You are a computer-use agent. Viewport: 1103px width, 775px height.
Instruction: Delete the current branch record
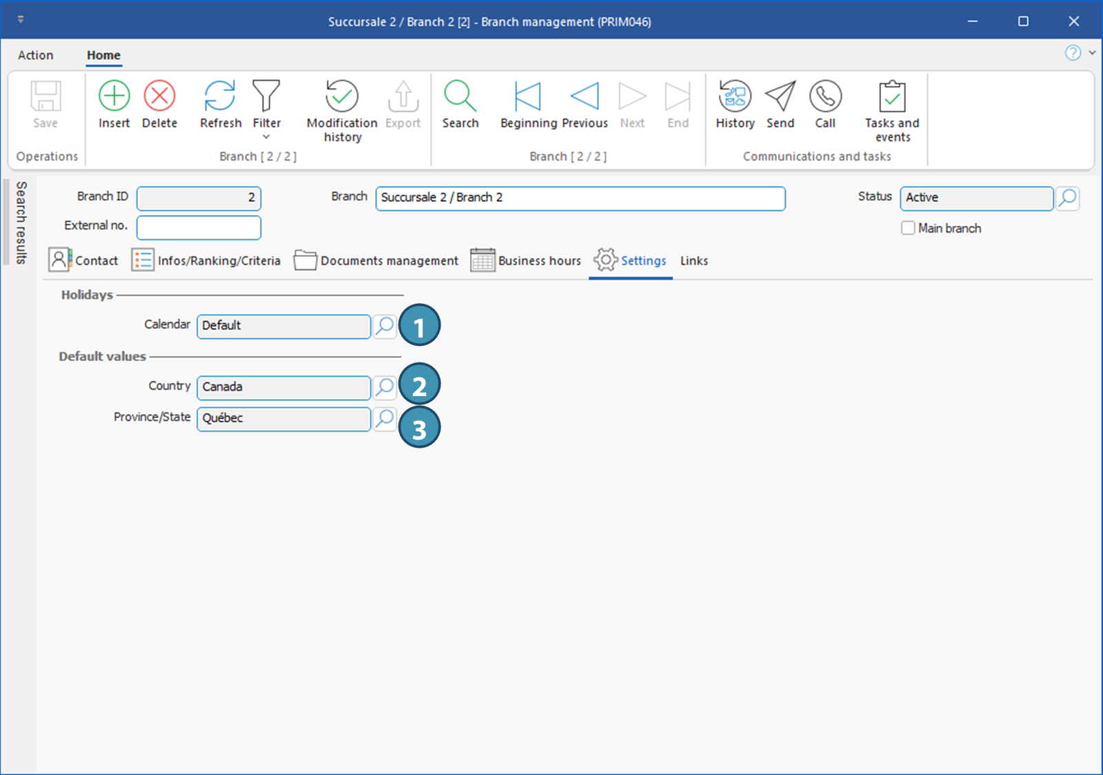159,96
